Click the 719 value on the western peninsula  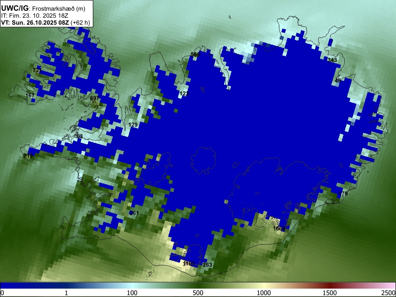coord(28,156)
